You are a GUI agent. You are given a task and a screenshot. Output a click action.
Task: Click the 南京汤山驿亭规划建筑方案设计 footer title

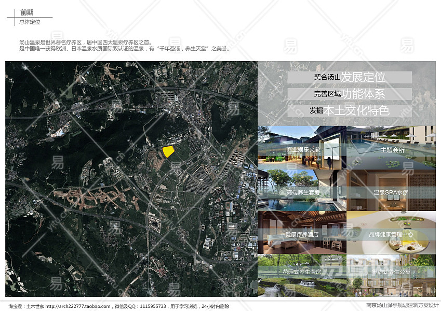pos(402,305)
